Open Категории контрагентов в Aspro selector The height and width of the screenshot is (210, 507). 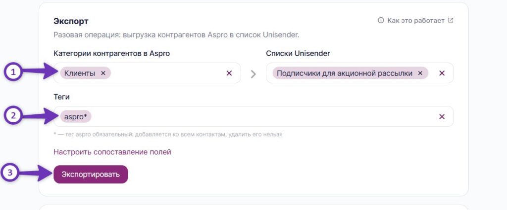[147, 73]
